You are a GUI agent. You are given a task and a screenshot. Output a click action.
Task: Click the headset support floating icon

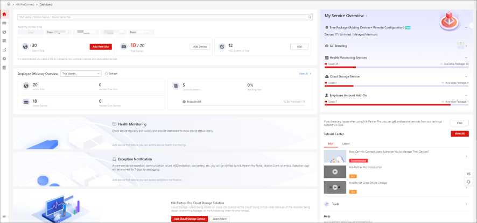coord(468,182)
